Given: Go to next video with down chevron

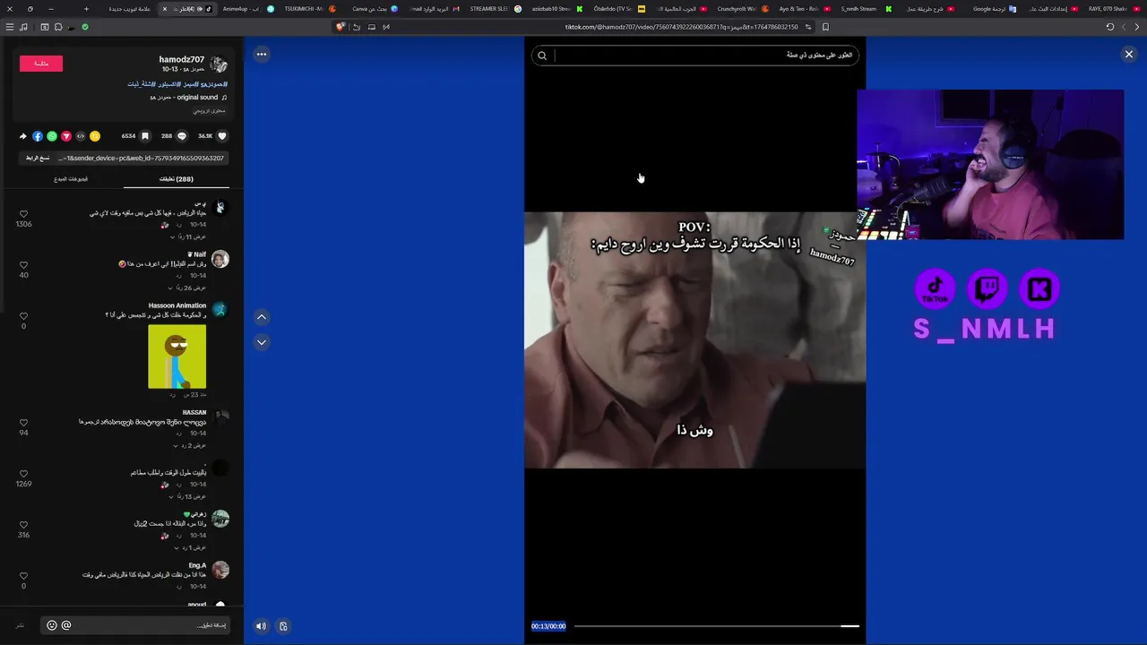Looking at the screenshot, I should 262,342.
